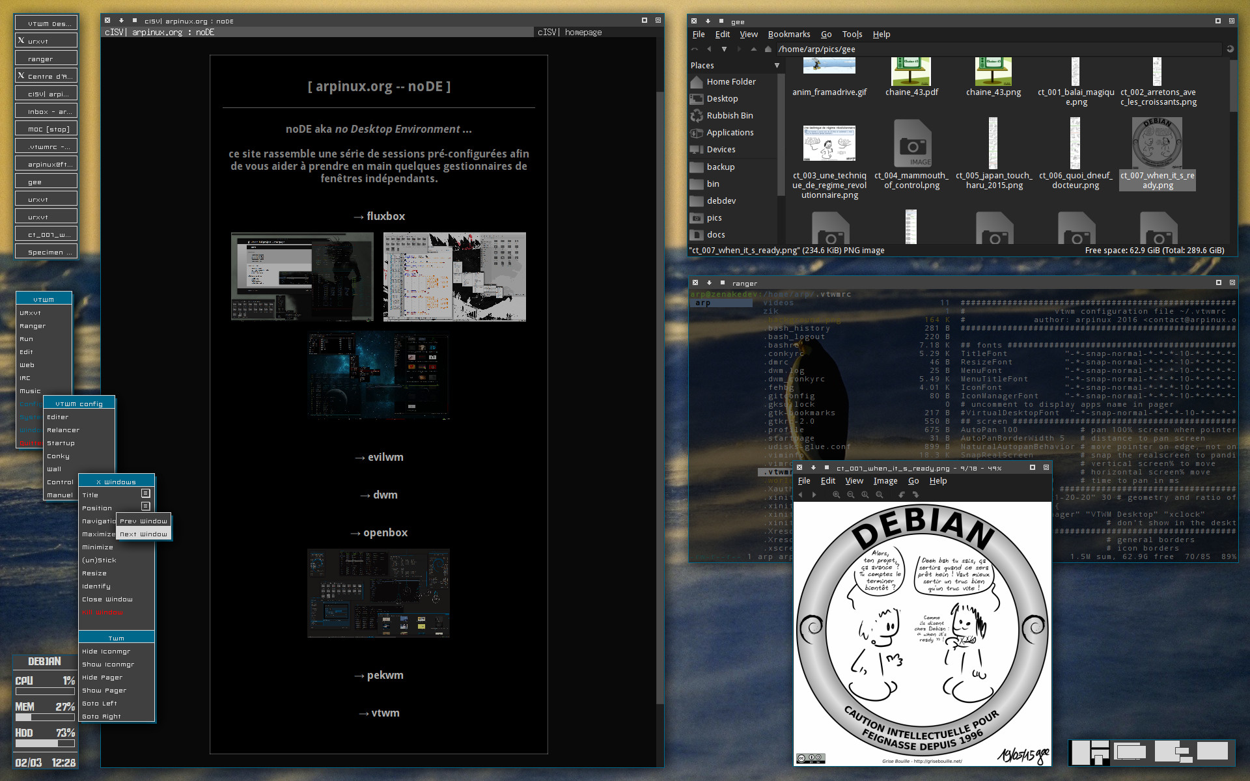The height and width of the screenshot is (781, 1250).
Task: Go to previous image in viewer
Action: [801, 495]
